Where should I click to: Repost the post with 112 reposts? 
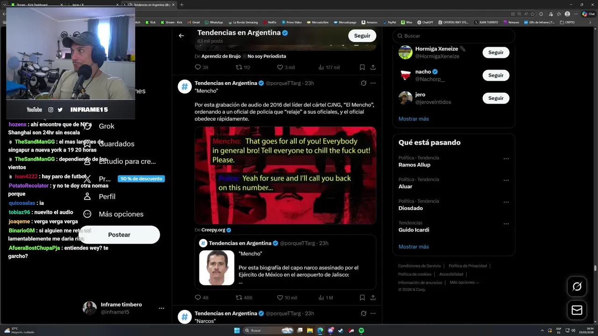(x=243, y=67)
